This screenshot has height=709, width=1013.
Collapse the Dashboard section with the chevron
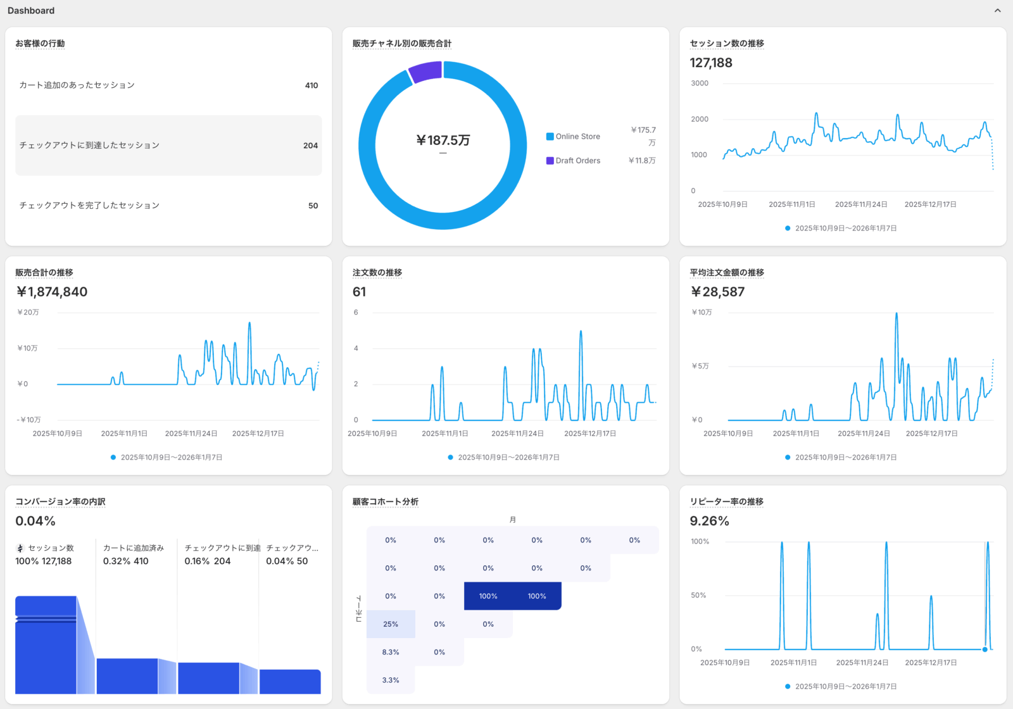997,11
